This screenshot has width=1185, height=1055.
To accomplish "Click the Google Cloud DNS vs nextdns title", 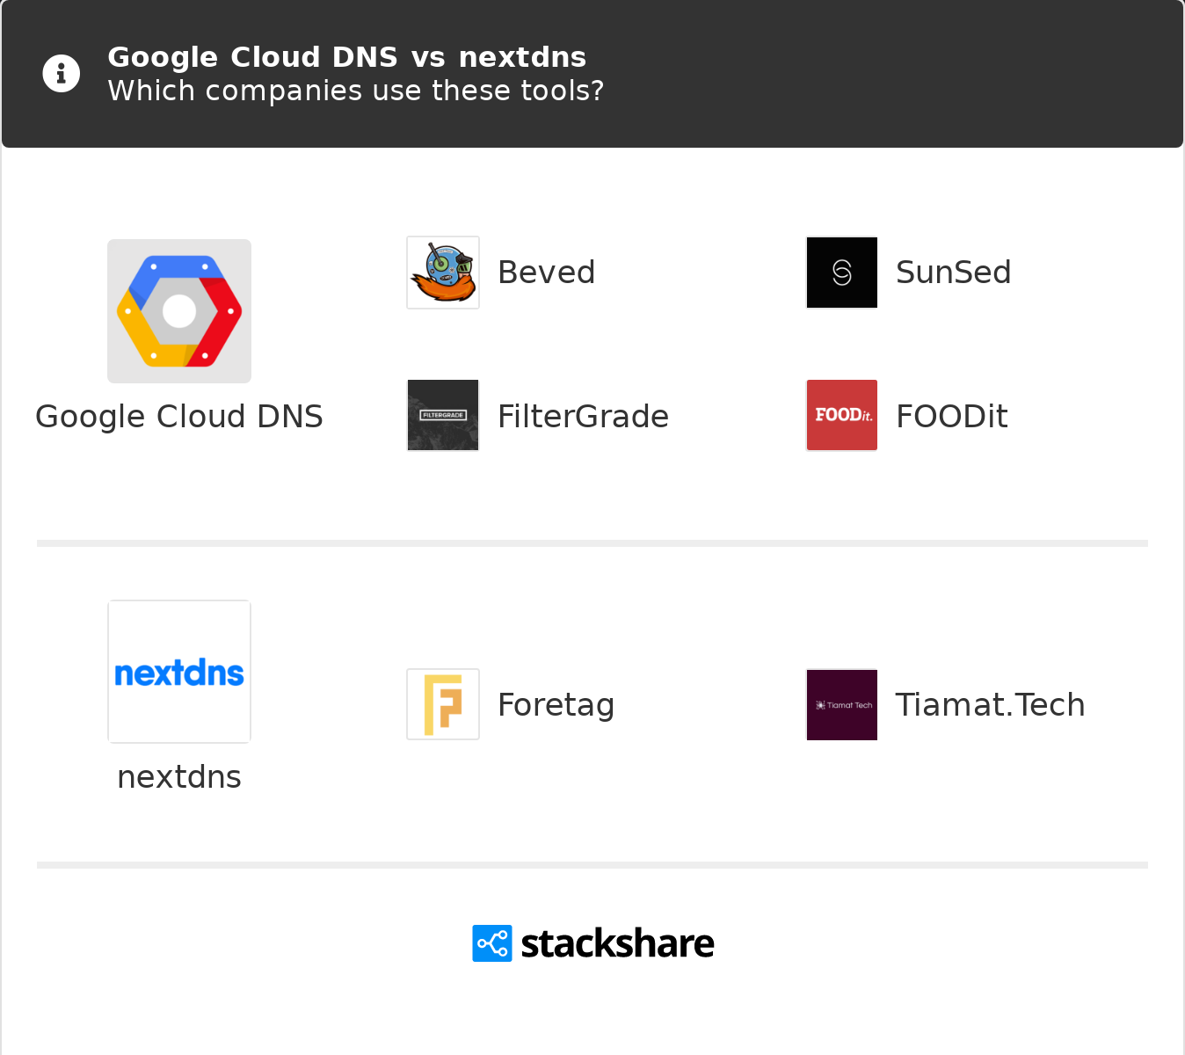I will pyautogui.click(x=346, y=57).
